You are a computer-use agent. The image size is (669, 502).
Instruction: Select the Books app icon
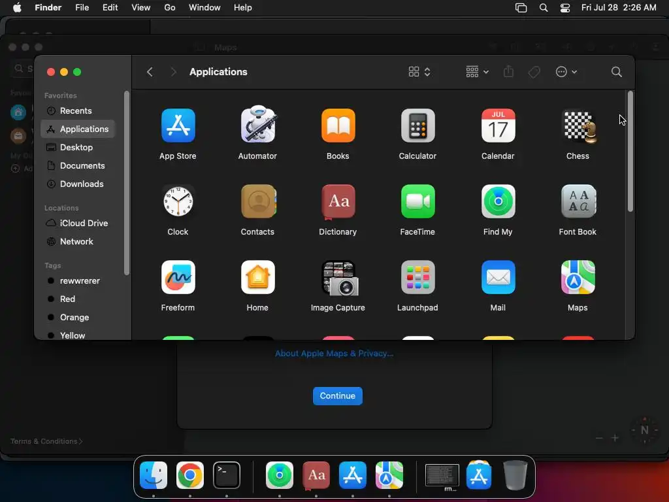338,125
